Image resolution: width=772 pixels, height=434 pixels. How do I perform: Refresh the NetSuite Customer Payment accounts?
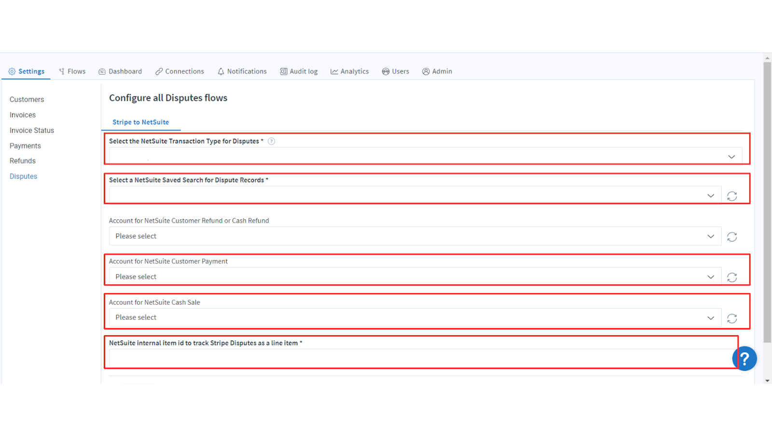click(x=732, y=277)
